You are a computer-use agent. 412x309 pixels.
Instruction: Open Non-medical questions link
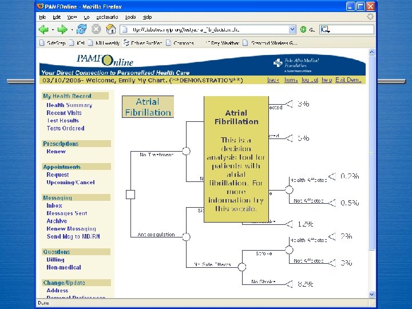(64, 267)
